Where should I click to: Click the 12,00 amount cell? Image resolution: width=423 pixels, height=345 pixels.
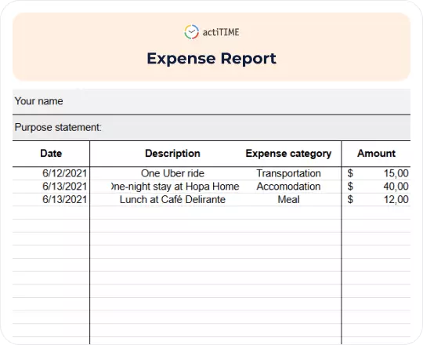396,199
